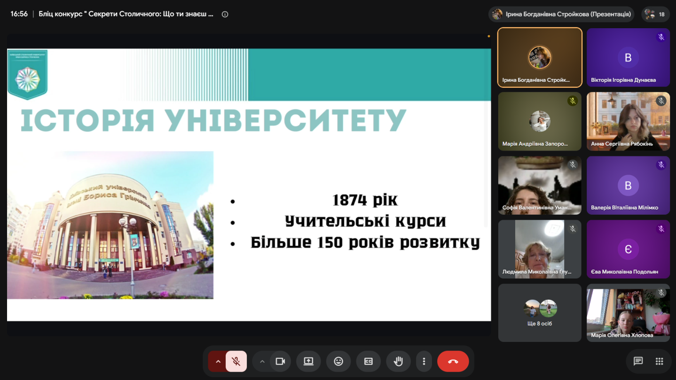Click the meeting title 'Бліц конкурс'
Screen dimensions: 676x380
(126, 14)
